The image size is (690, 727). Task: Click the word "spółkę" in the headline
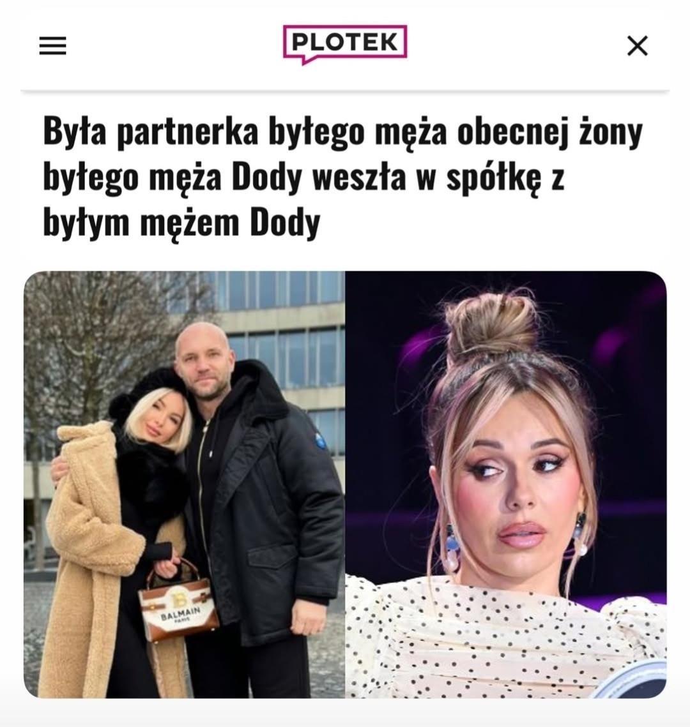point(494,178)
